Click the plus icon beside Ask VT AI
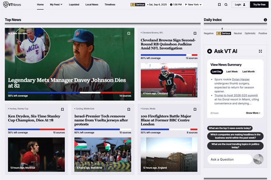Image resolution: width=272 pixels, height=180 pixels. tap(210, 51)
